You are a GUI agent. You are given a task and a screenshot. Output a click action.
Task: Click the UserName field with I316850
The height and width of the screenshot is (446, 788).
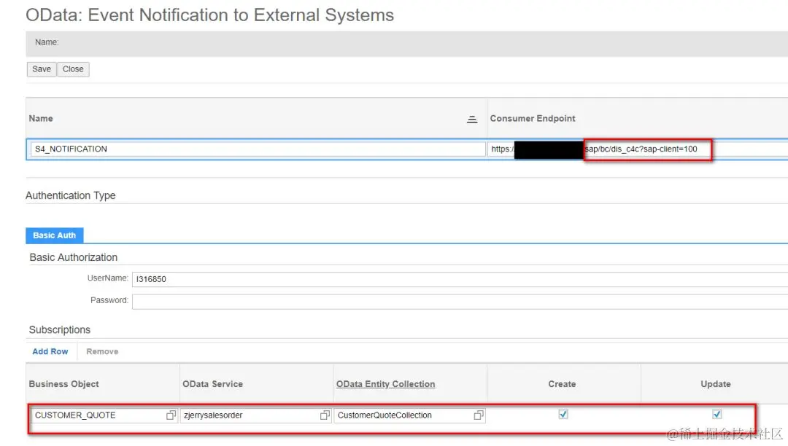click(460, 279)
